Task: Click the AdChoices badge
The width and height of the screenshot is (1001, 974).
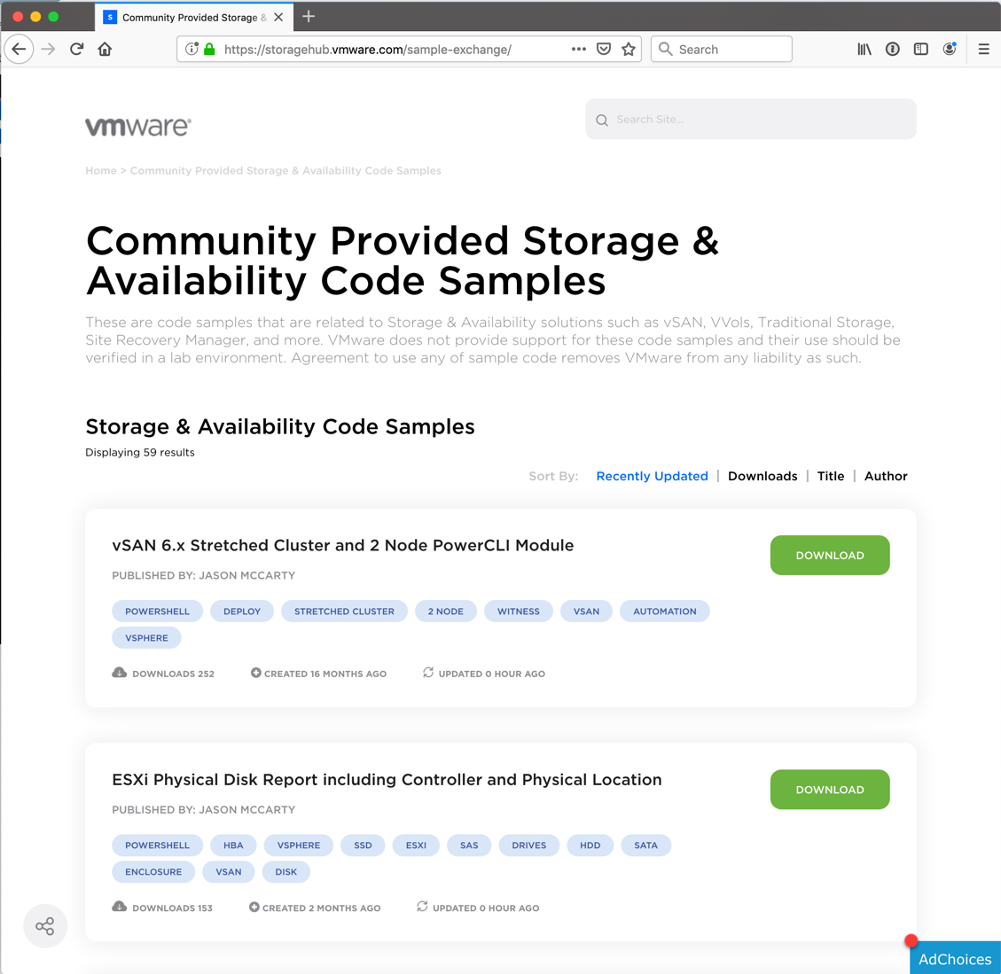Action: tap(955, 959)
